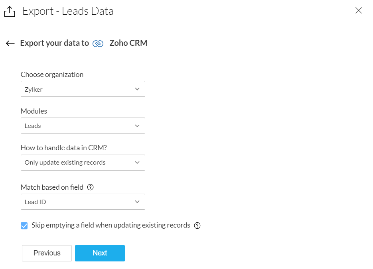This screenshot has height=269, width=373.
Task: Click the Zoho CRM chain-link logo icon
Action: [98, 43]
